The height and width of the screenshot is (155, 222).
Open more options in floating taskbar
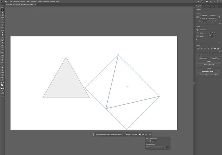[150, 135]
